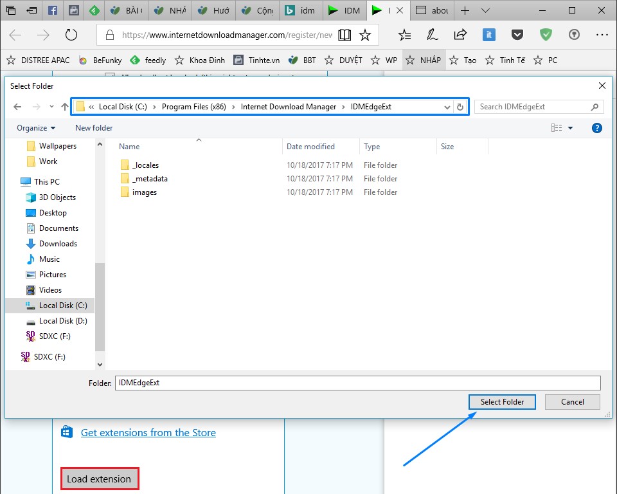
Task: Open the Tinhte.vn favorite
Action: point(256,60)
